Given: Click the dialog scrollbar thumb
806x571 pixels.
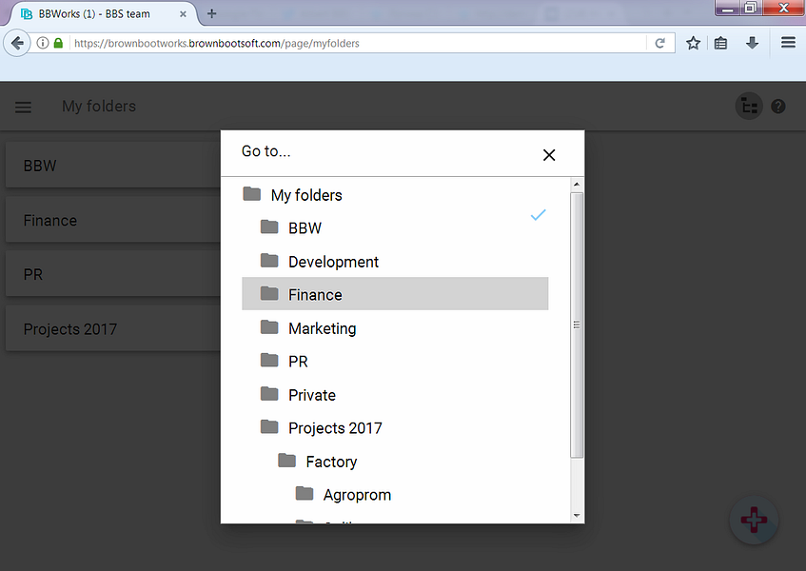Looking at the screenshot, I should 577,325.
